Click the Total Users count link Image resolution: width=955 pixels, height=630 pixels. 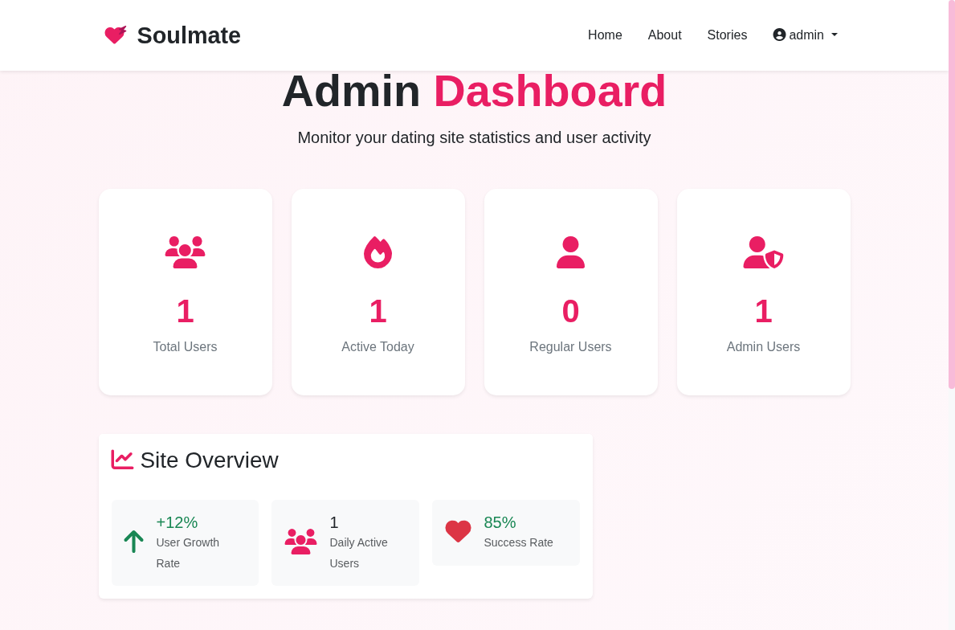(x=185, y=311)
